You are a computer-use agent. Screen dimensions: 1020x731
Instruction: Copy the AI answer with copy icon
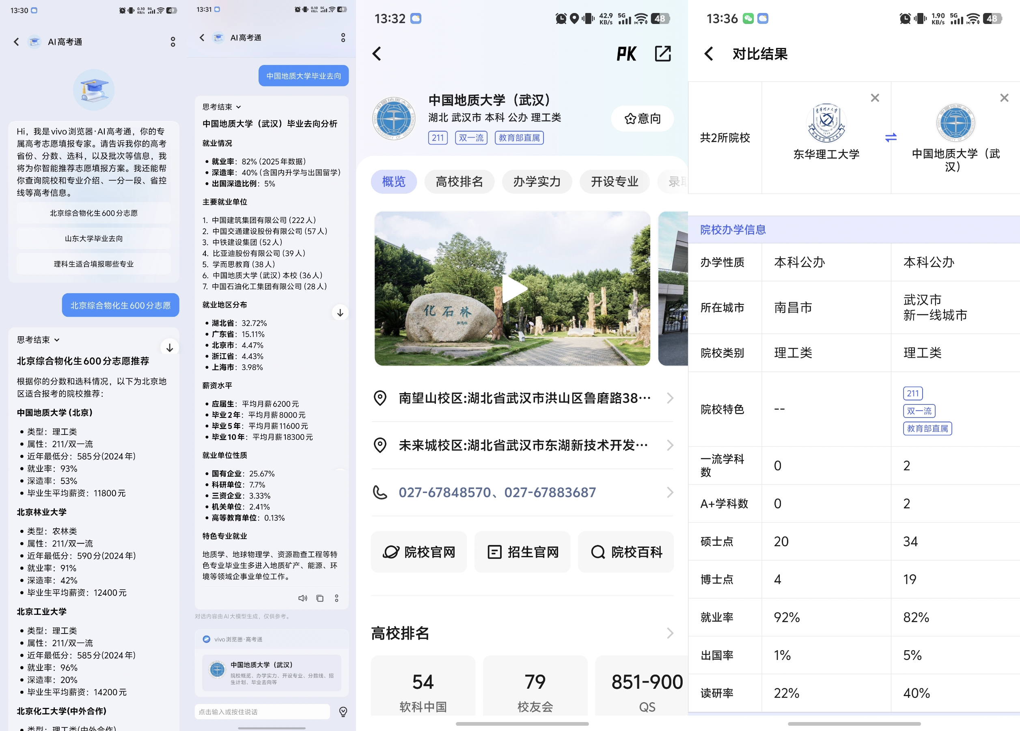click(320, 598)
